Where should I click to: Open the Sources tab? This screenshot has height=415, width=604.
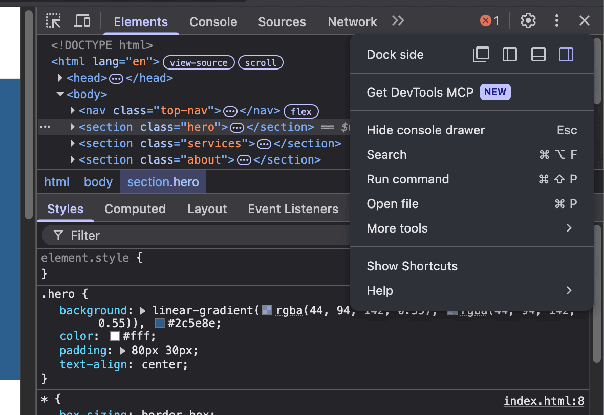click(282, 21)
